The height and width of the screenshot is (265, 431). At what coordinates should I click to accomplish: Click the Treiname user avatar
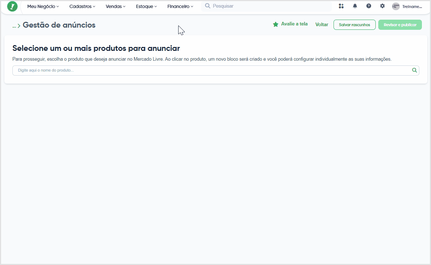[x=396, y=6]
